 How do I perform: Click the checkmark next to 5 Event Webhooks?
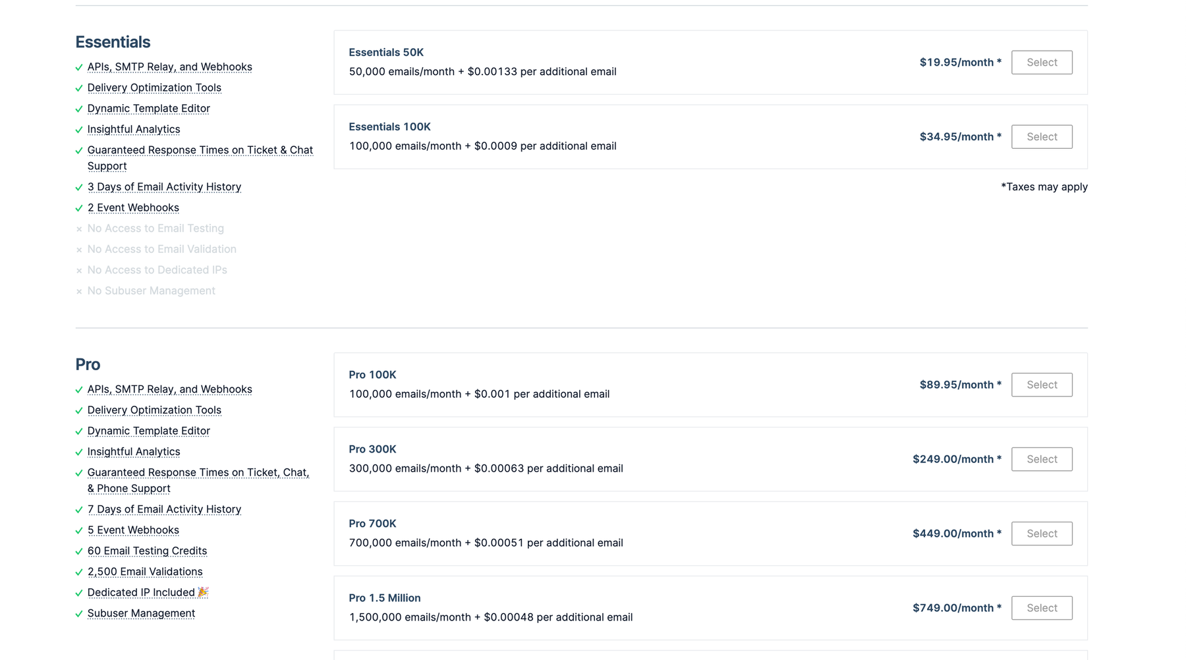click(79, 530)
